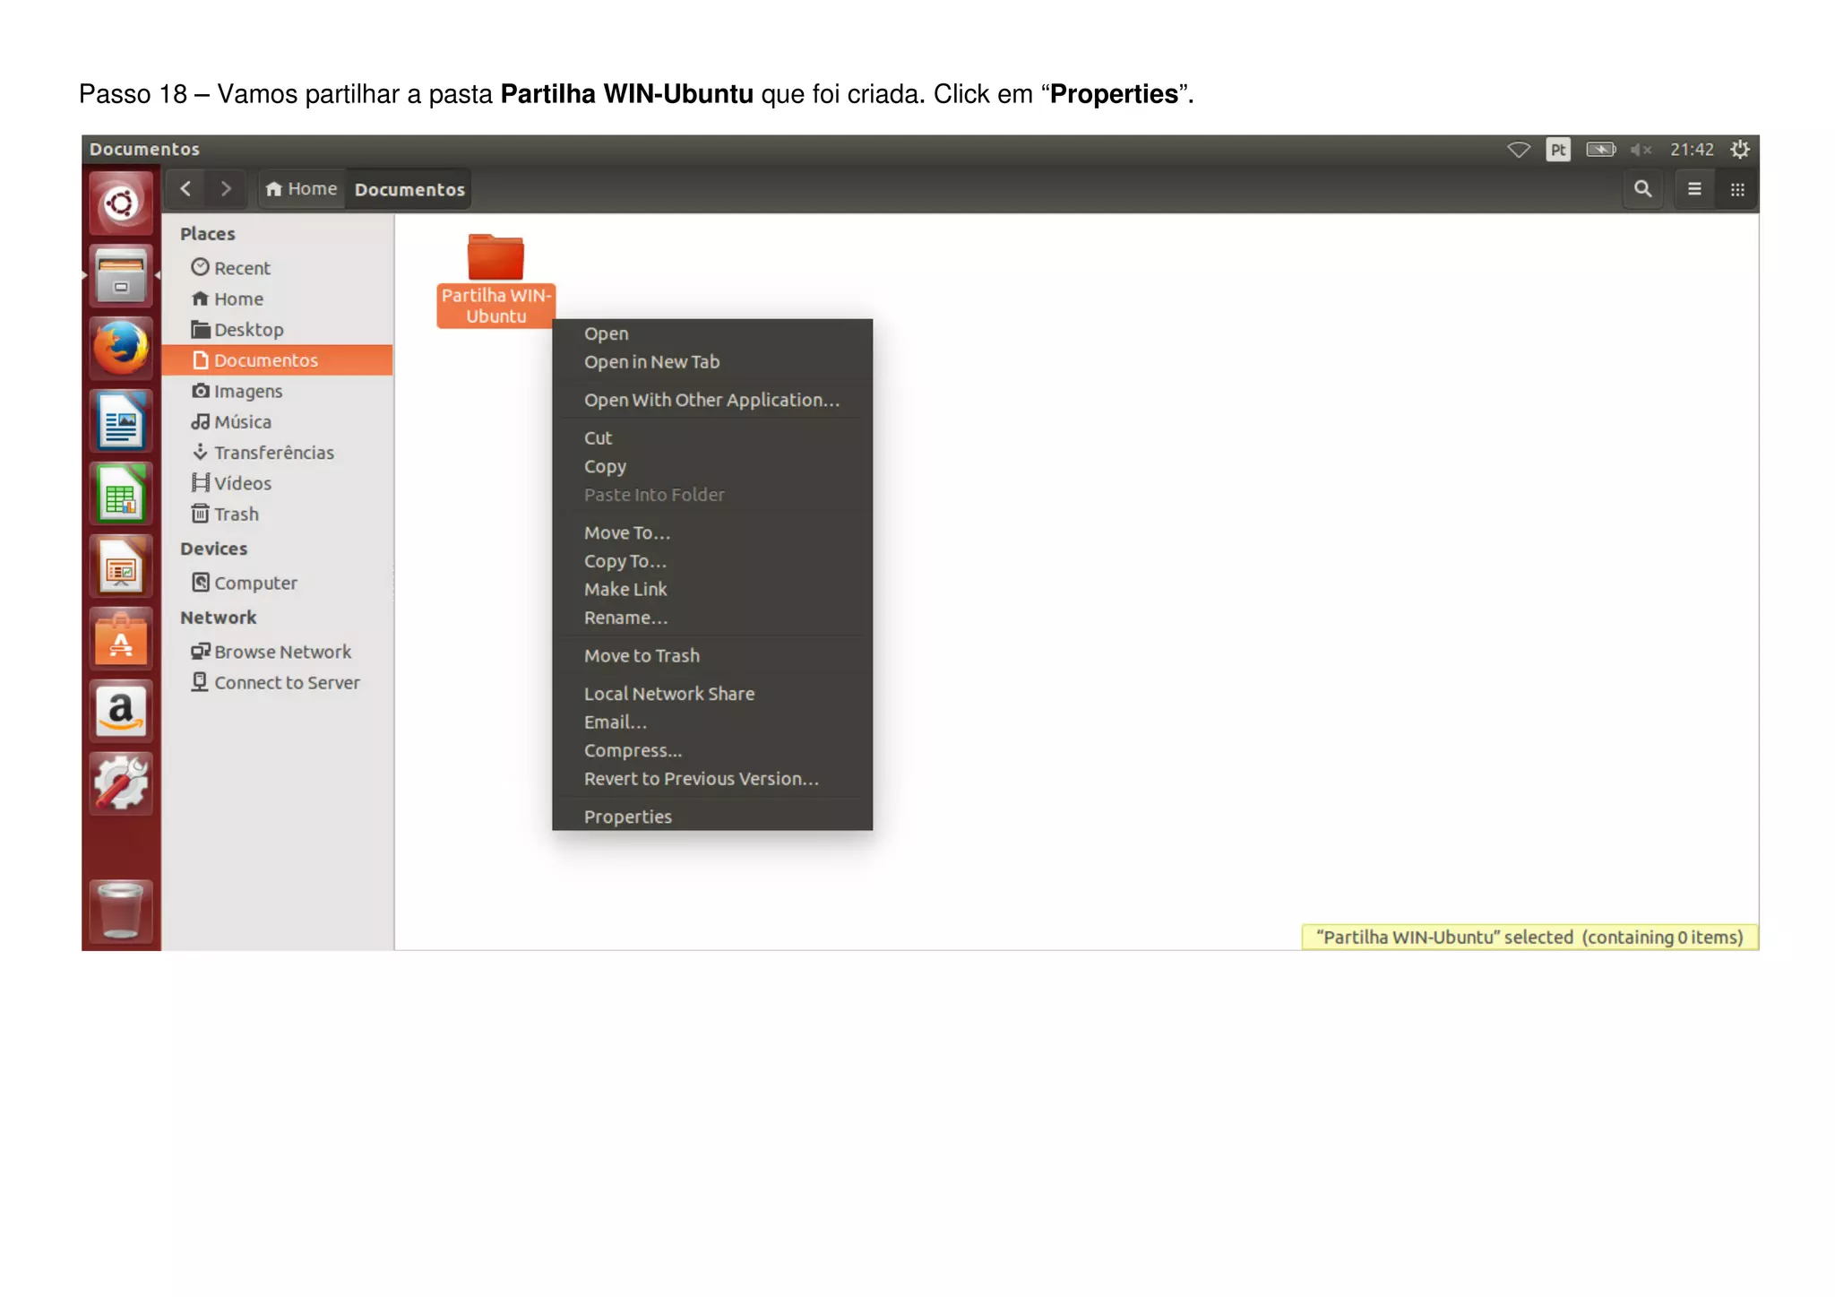Open the Amazon dock icon

(121, 712)
